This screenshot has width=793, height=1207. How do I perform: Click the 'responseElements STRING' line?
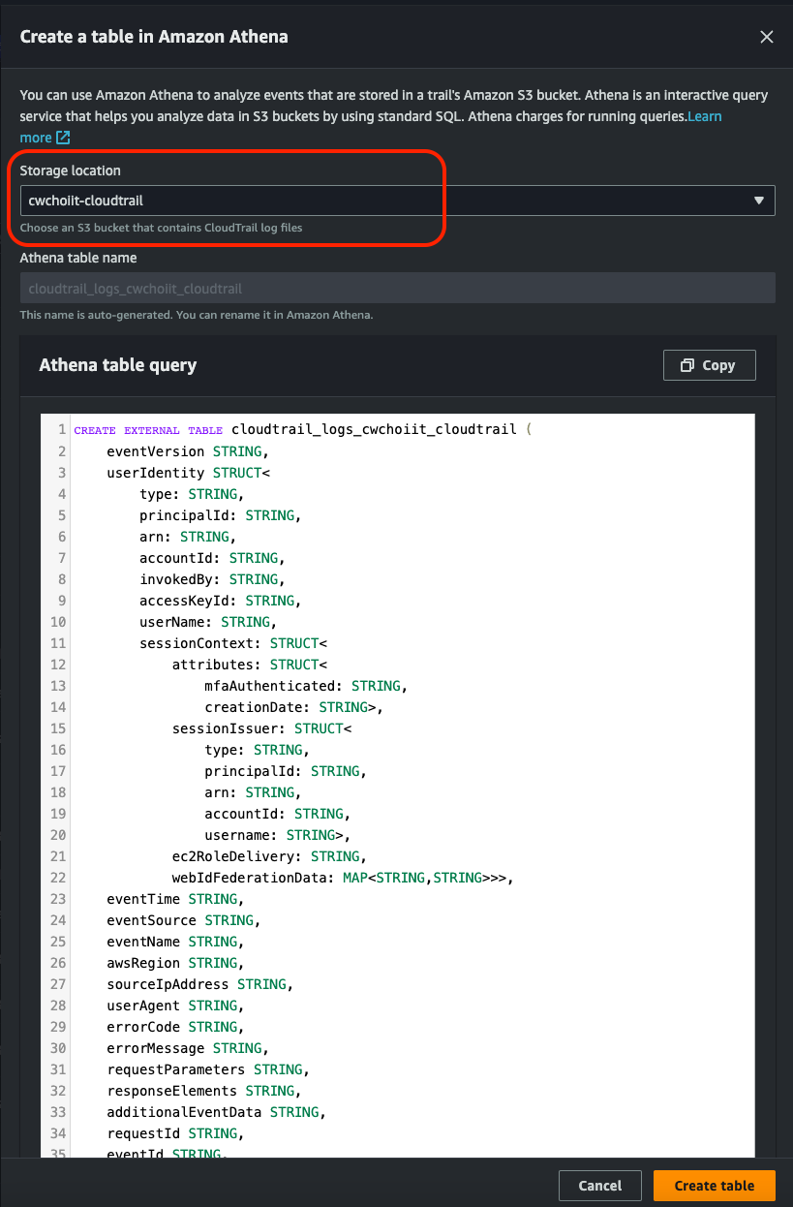click(204, 1091)
